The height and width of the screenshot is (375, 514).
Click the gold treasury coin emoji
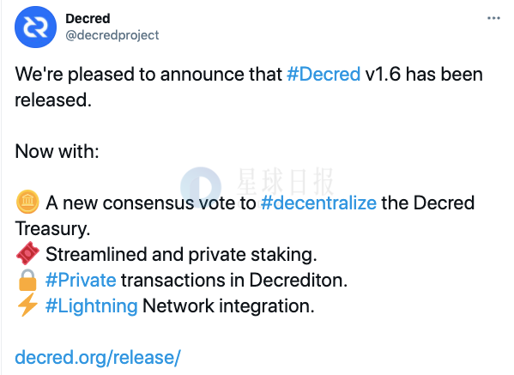click(27, 202)
